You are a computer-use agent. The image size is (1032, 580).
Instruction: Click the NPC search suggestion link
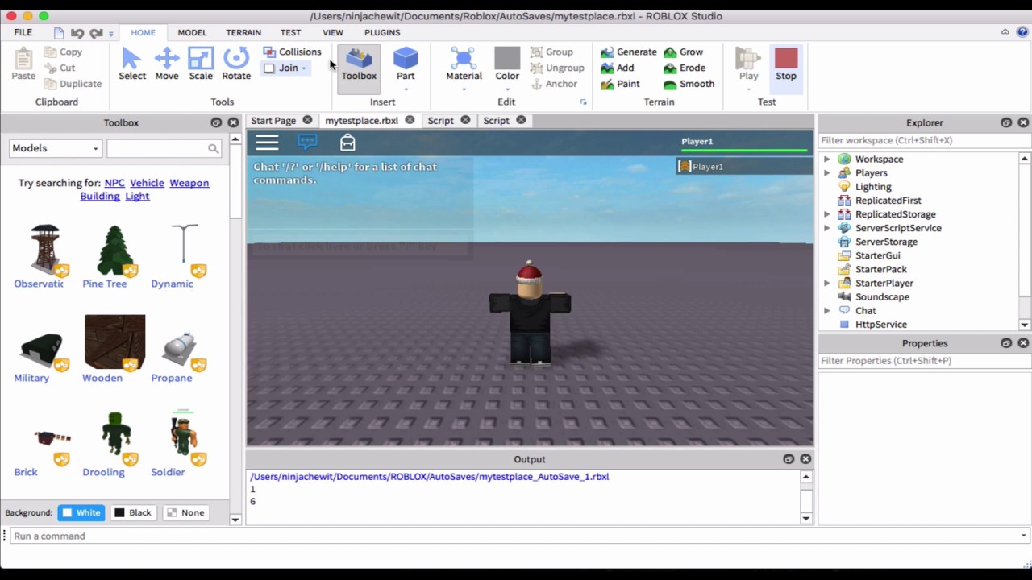point(114,183)
